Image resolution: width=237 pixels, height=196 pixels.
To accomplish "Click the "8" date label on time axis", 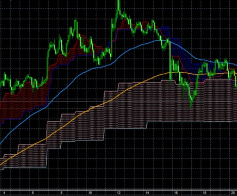I will click(x=61, y=192).
